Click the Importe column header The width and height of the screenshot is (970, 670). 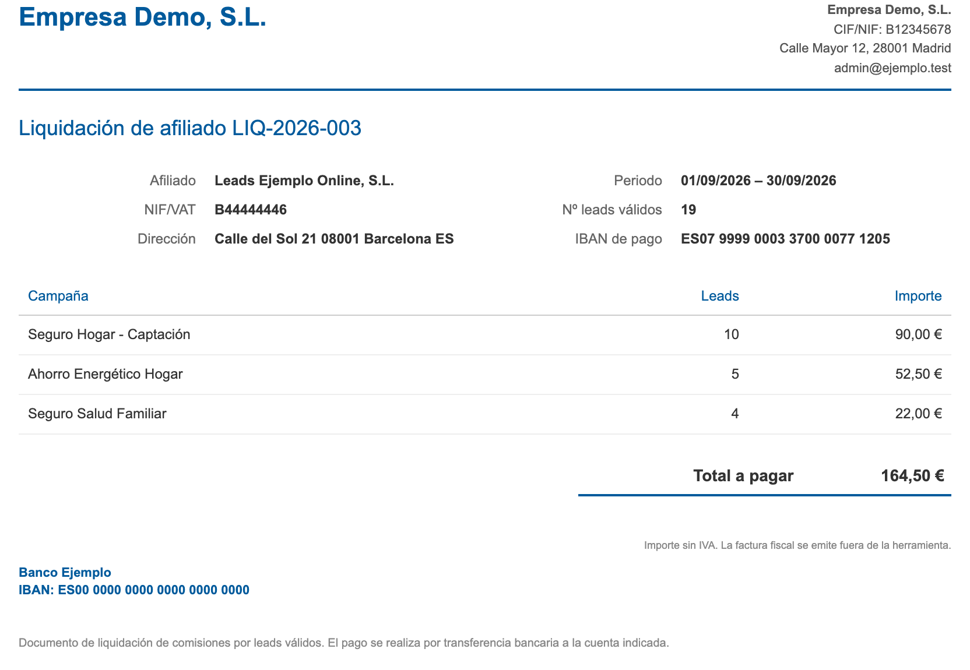[918, 296]
